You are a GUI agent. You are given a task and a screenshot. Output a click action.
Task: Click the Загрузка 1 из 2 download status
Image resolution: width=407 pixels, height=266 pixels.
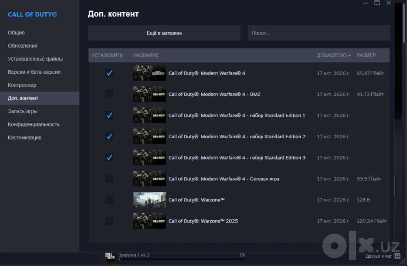click(134, 255)
